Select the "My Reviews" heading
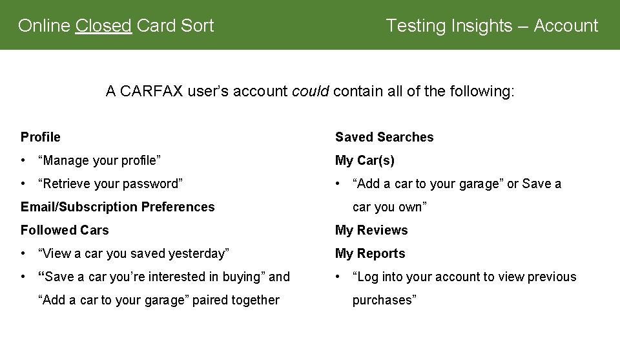Viewport: 620px width, 349px height. coord(371,230)
